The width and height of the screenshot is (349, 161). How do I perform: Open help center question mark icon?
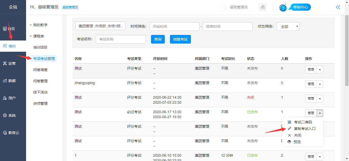(x=283, y=8)
